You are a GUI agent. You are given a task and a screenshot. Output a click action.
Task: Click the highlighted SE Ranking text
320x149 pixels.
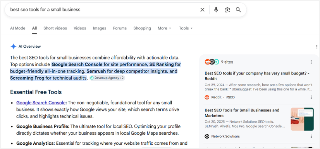162,64
